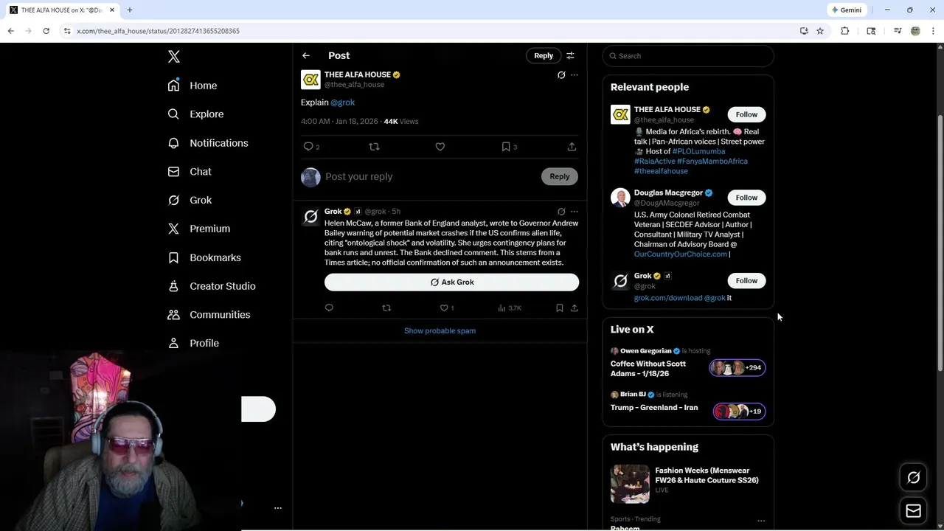Open Explore from the sidebar
944x531 pixels.
[x=195, y=114]
